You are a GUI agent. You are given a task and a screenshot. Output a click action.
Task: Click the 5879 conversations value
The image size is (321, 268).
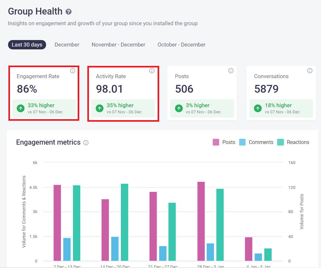266,89
